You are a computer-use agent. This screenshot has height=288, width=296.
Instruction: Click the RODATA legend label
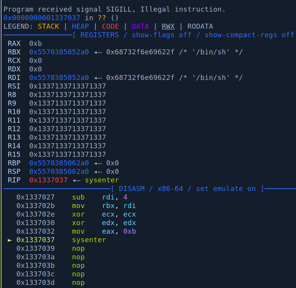[200, 26]
